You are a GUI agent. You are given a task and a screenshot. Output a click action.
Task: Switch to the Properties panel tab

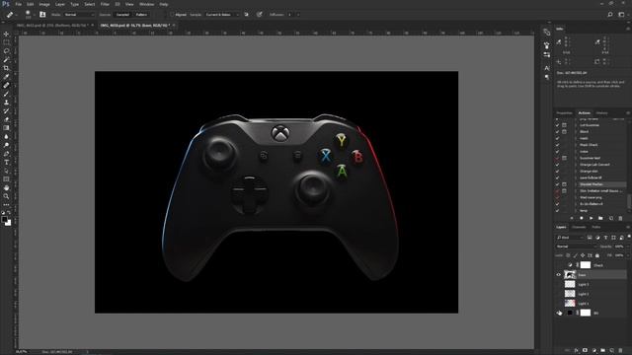click(x=564, y=113)
